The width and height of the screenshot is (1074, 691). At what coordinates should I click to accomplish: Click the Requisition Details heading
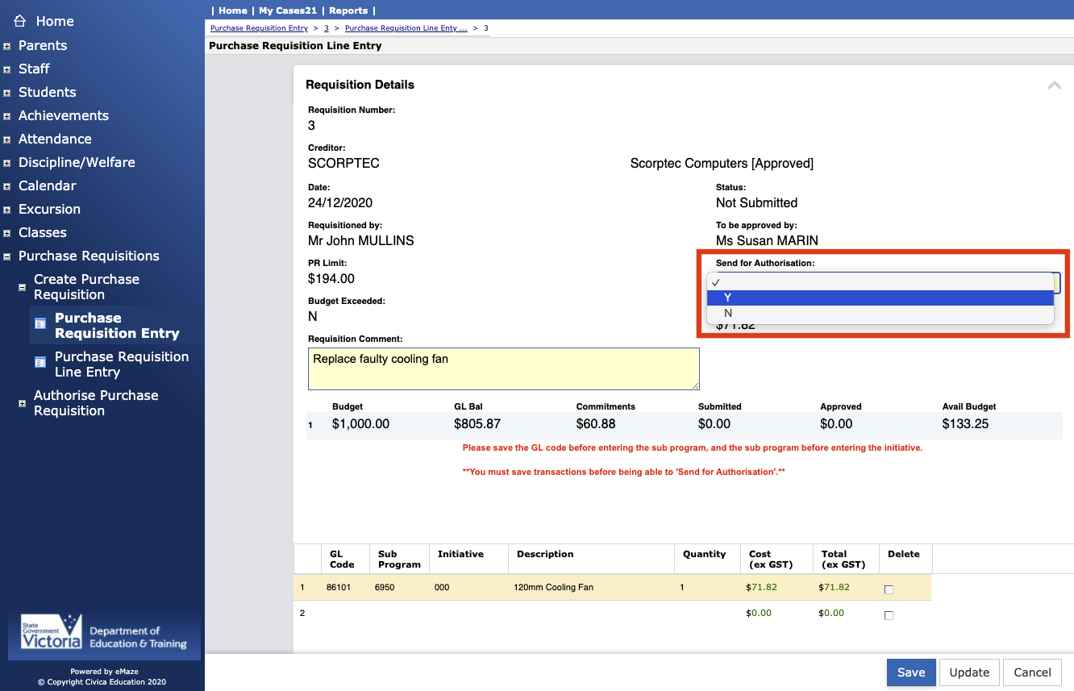360,85
